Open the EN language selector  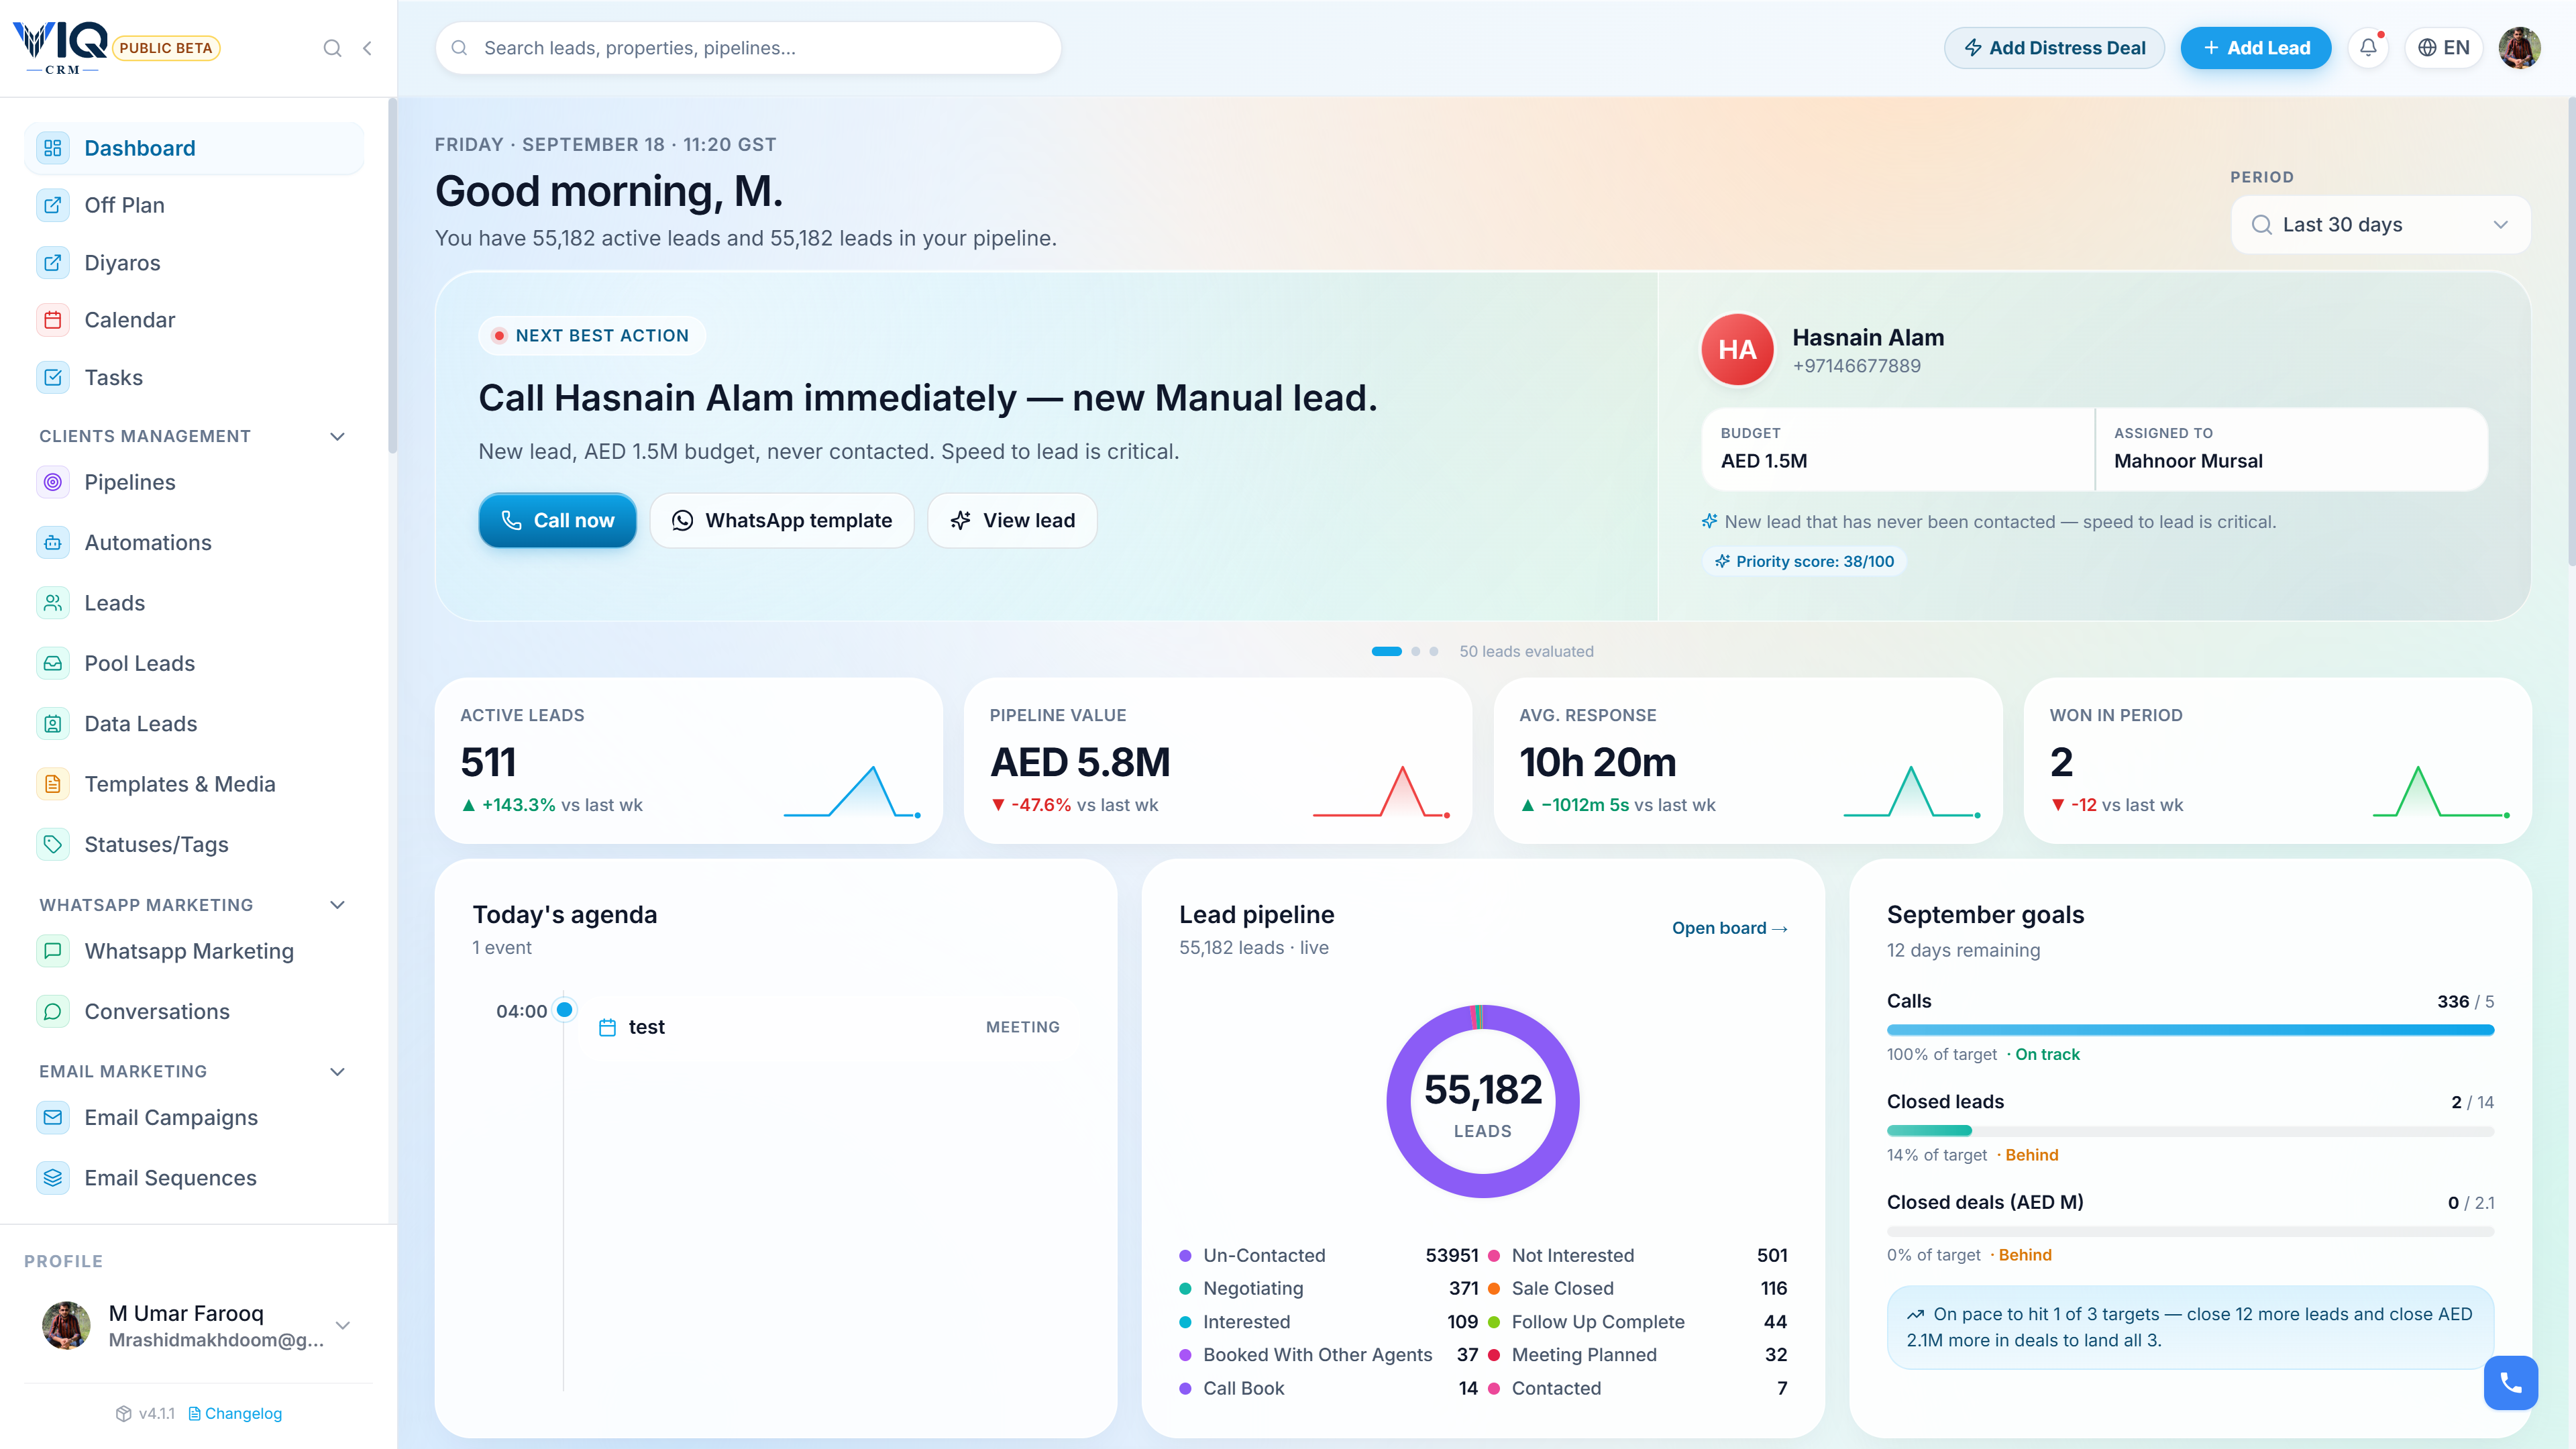coord(2443,47)
